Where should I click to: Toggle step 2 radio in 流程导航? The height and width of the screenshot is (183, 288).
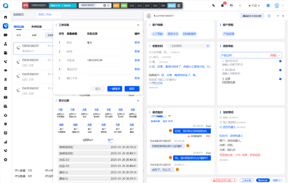280,70
